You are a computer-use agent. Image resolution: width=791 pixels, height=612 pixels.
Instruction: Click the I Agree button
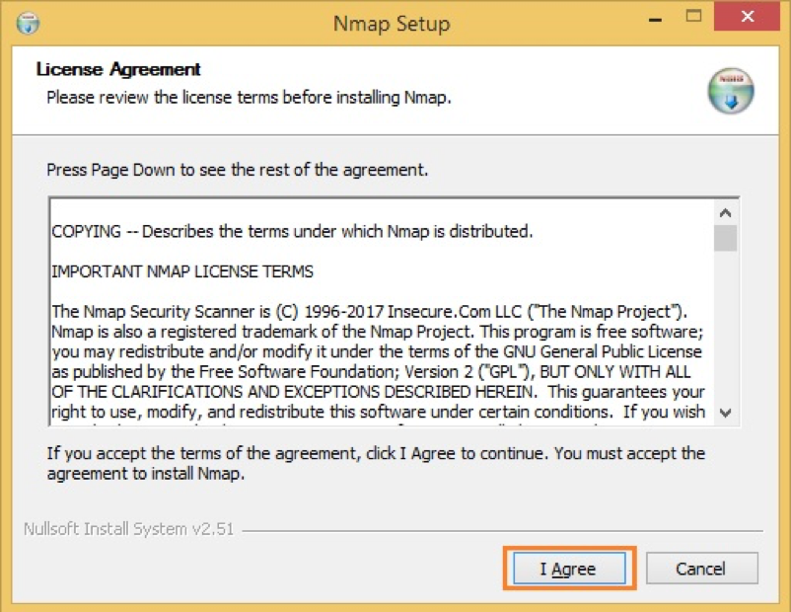click(x=569, y=569)
